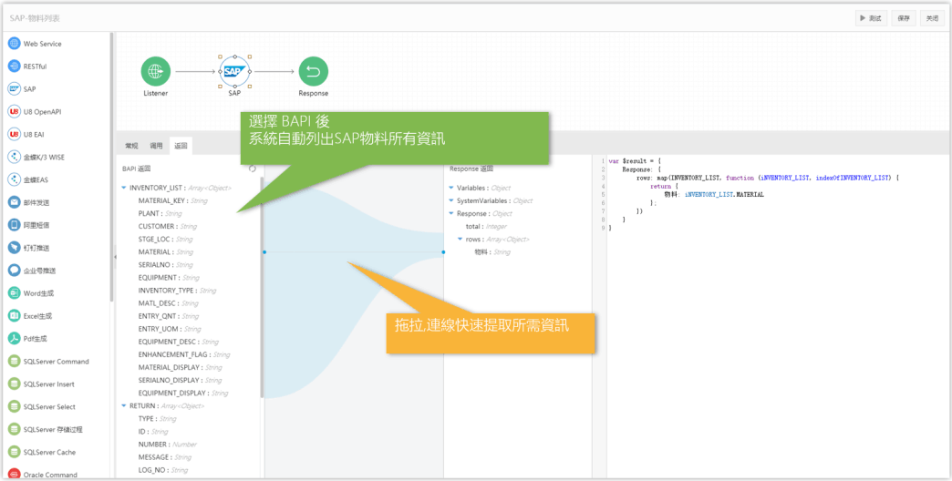Pick the SQLServer Select icon
The image size is (952, 481).
click(14, 406)
